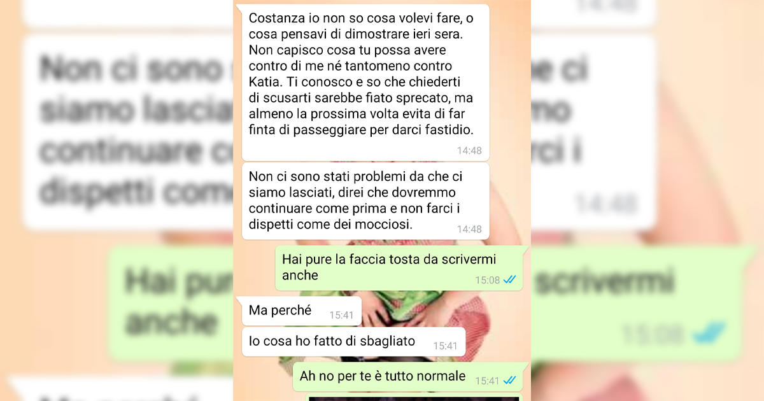Click the blue double-check beside 15:08
The width and height of the screenshot is (764, 401).
click(509, 279)
